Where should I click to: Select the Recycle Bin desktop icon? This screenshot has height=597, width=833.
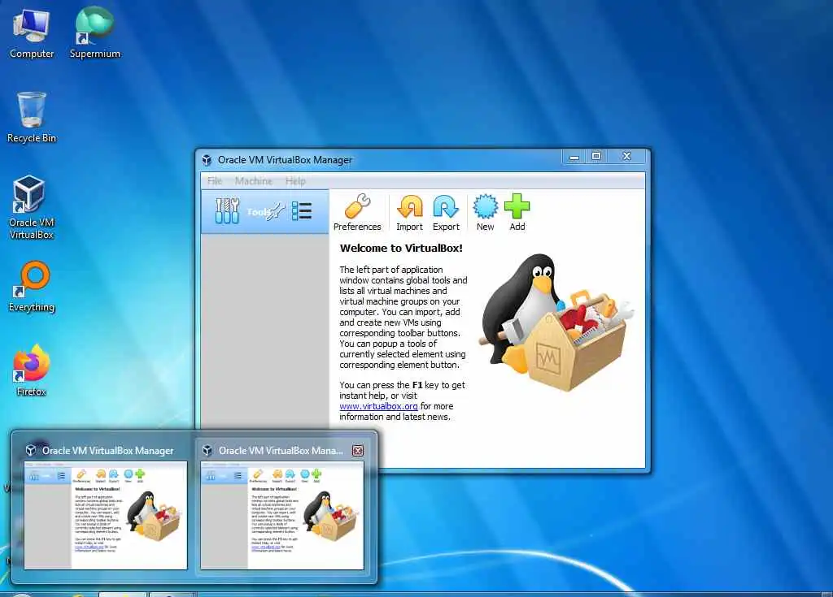tap(32, 117)
